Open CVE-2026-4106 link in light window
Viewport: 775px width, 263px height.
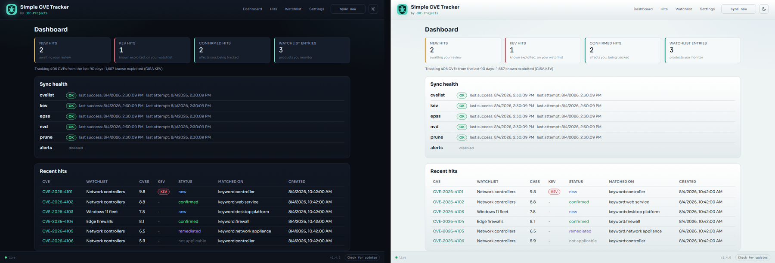tap(448, 241)
